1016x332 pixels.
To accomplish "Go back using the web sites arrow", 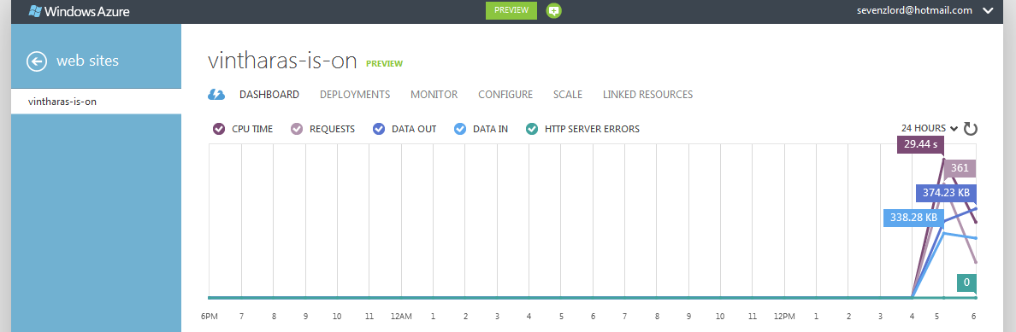I will click(36, 61).
